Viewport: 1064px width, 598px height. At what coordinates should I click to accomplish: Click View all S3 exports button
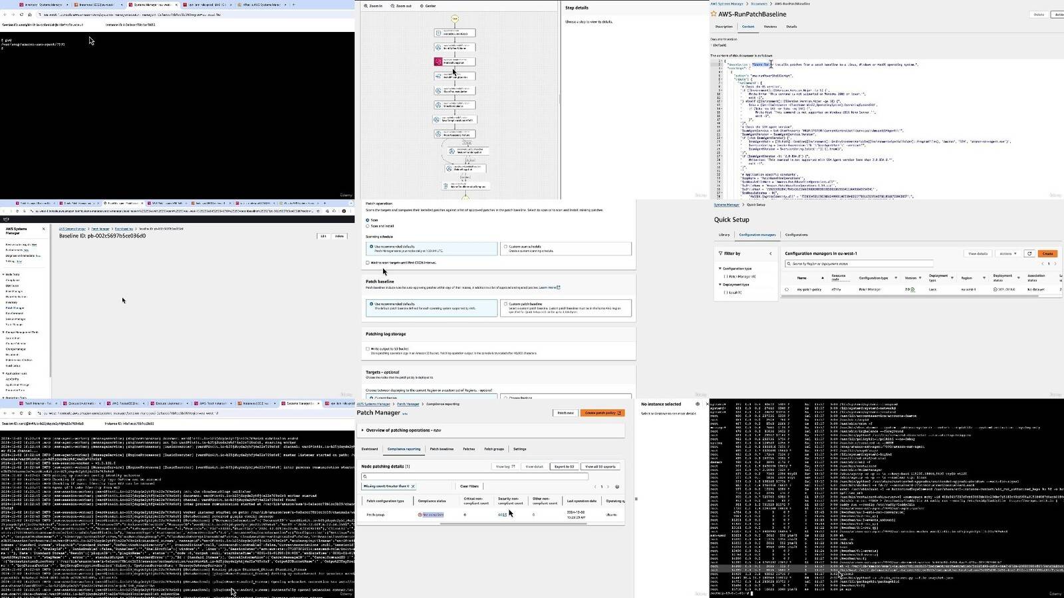[600, 466]
